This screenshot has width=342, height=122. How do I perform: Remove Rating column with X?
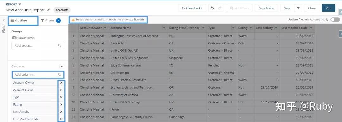pos(61,104)
